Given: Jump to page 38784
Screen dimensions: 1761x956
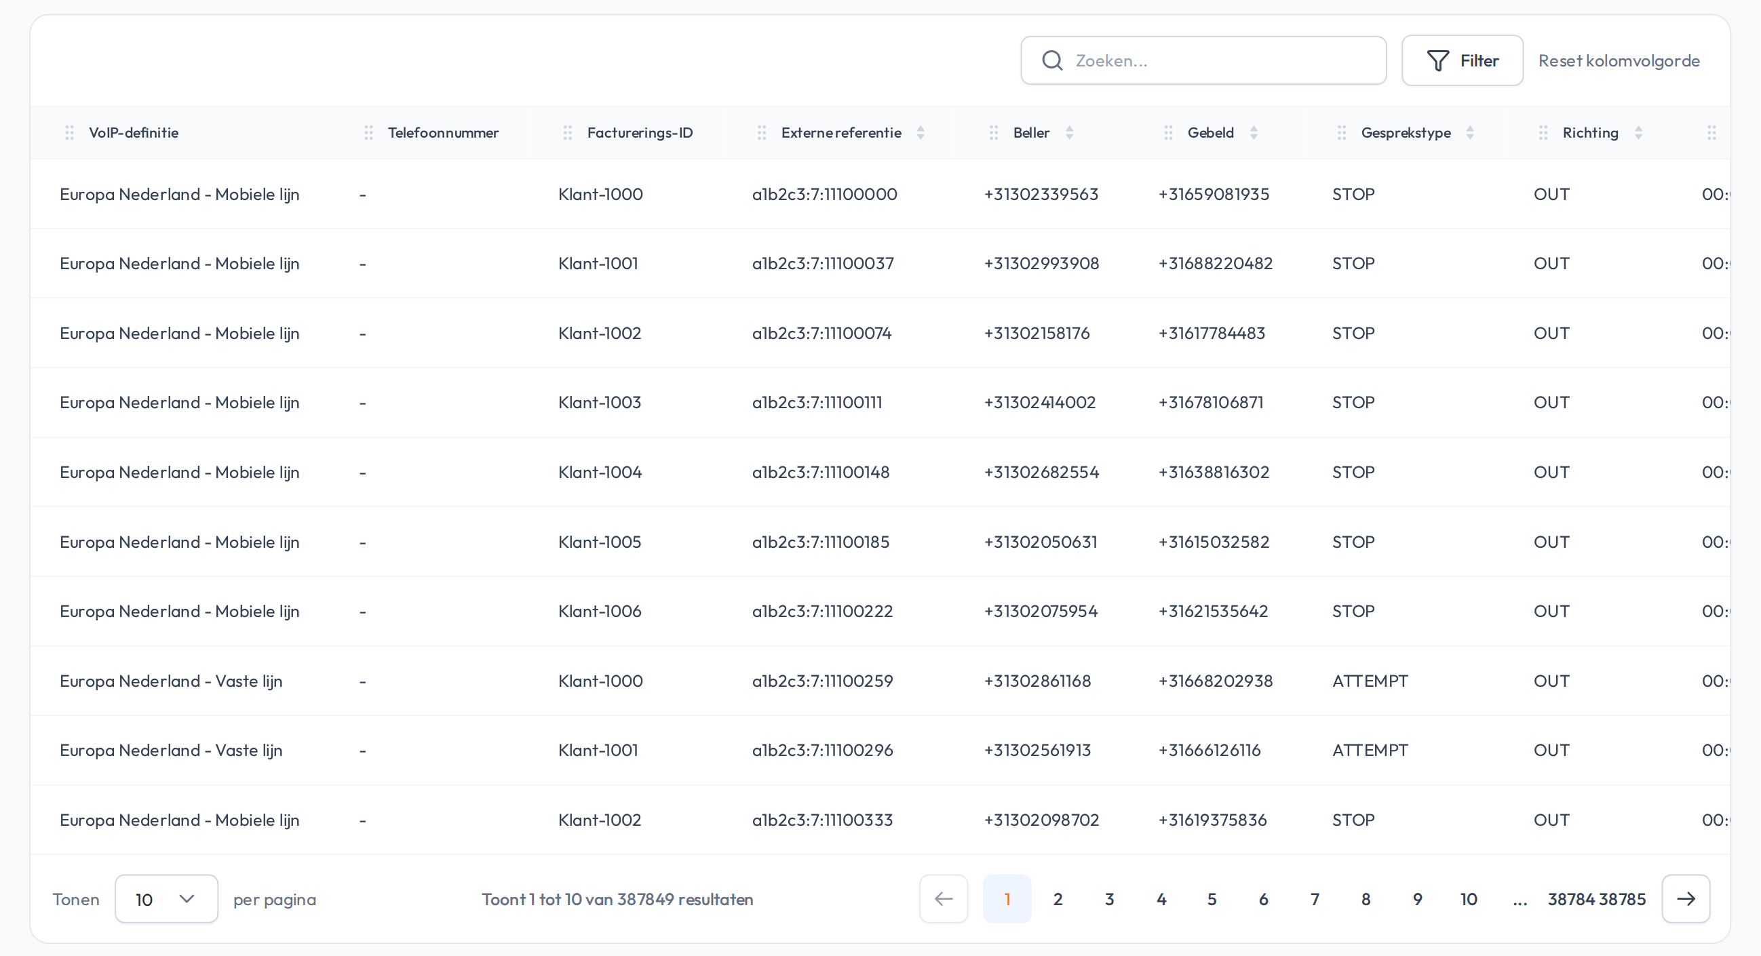Looking at the screenshot, I should [x=1571, y=898].
